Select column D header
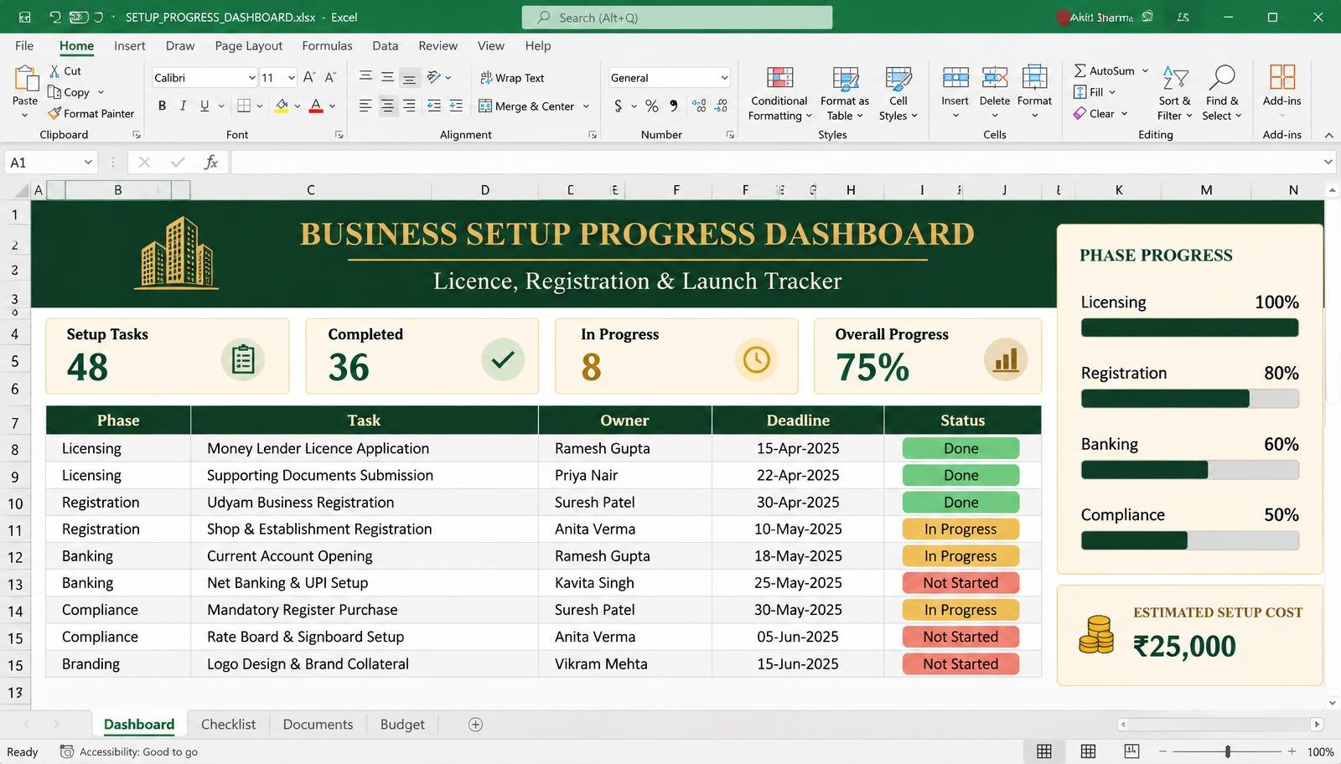The height and width of the screenshot is (764, 1341). [484, 190]
